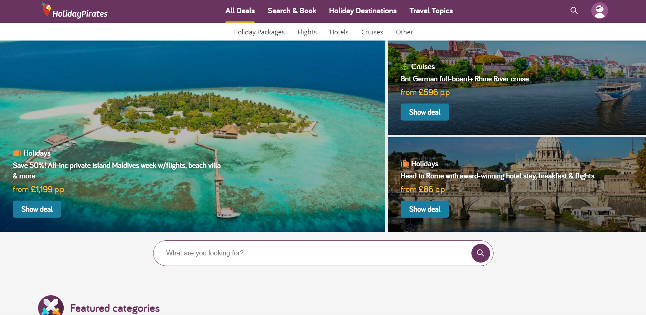
Task: Click the 'from £596 p.p' price
Action: pyautogui.click(x=425, y=92)
